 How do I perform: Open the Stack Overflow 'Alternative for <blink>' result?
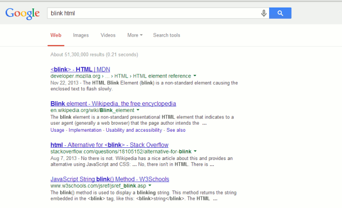[109, 145]
